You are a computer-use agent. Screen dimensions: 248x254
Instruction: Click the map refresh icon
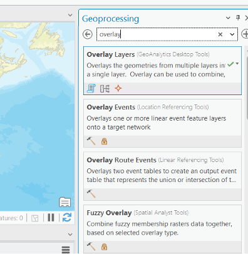67,218
